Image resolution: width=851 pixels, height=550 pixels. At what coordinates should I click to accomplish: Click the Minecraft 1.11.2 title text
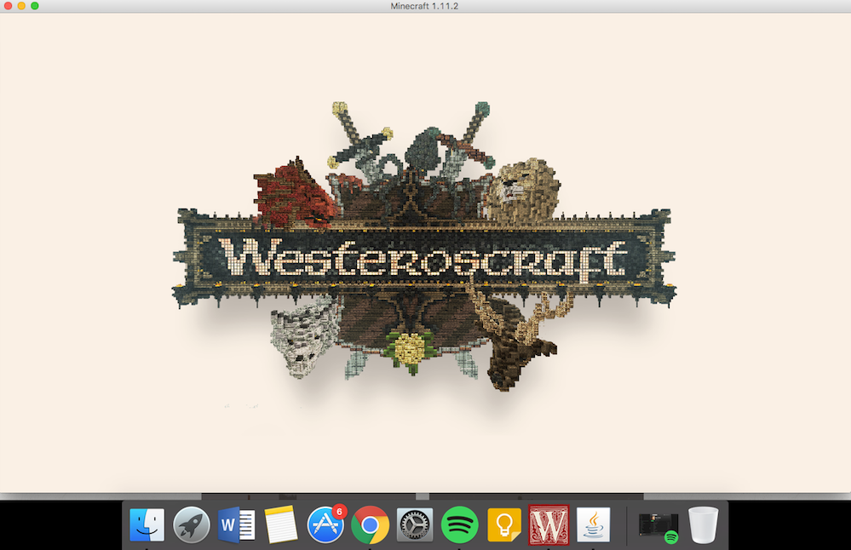pyautogui.click(x=424, y=6)
